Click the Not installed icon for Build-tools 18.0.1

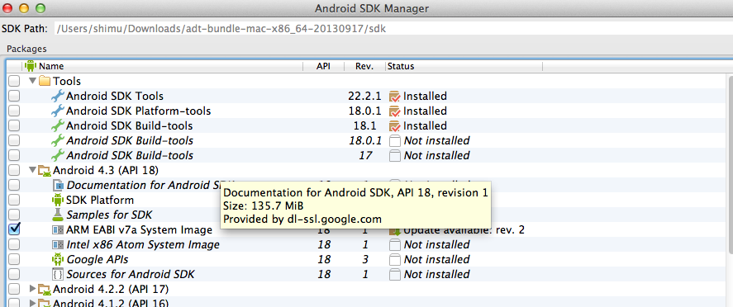(x=395, y=140)
